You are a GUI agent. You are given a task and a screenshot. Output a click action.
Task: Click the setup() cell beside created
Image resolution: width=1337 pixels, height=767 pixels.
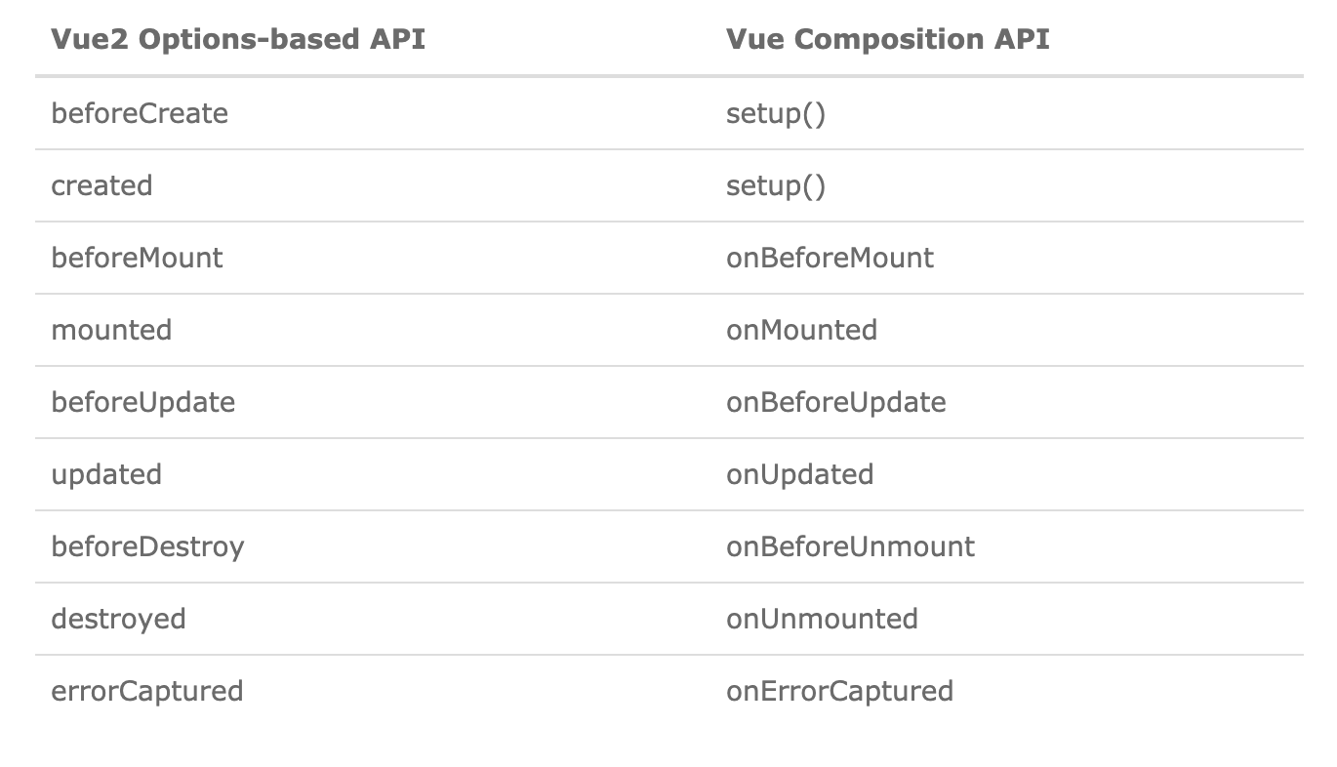click(x=776, y=186)
